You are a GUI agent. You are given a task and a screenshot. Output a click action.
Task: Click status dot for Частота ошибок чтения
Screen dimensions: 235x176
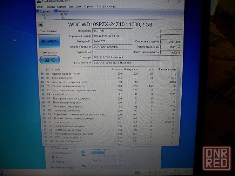pos(42,74)
